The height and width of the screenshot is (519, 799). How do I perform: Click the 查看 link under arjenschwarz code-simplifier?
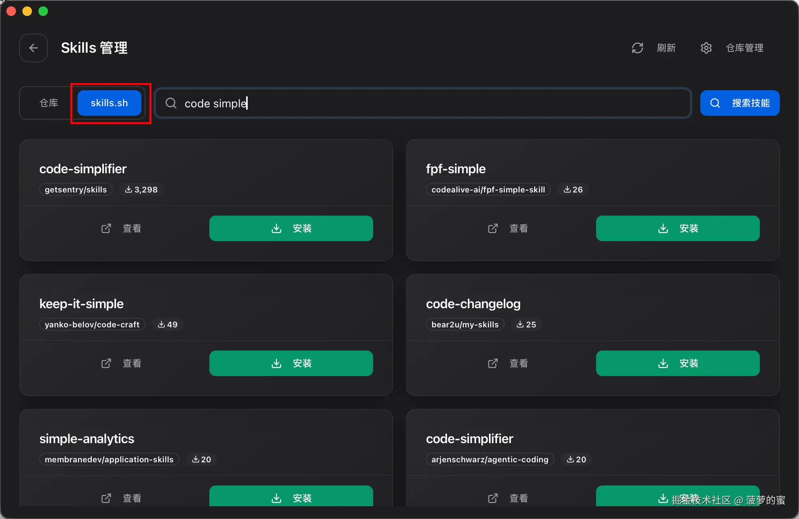point(518,498)
